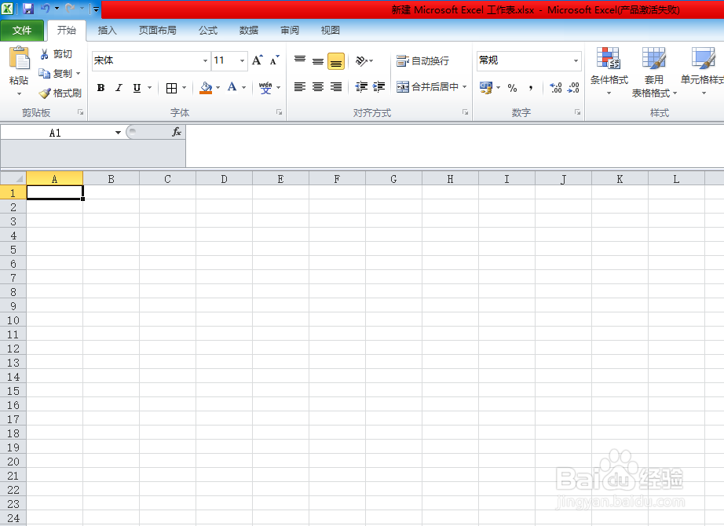Decrease font size with the small A icon
The width and height of the screenshot is (724, 526).
pos(274,60)
